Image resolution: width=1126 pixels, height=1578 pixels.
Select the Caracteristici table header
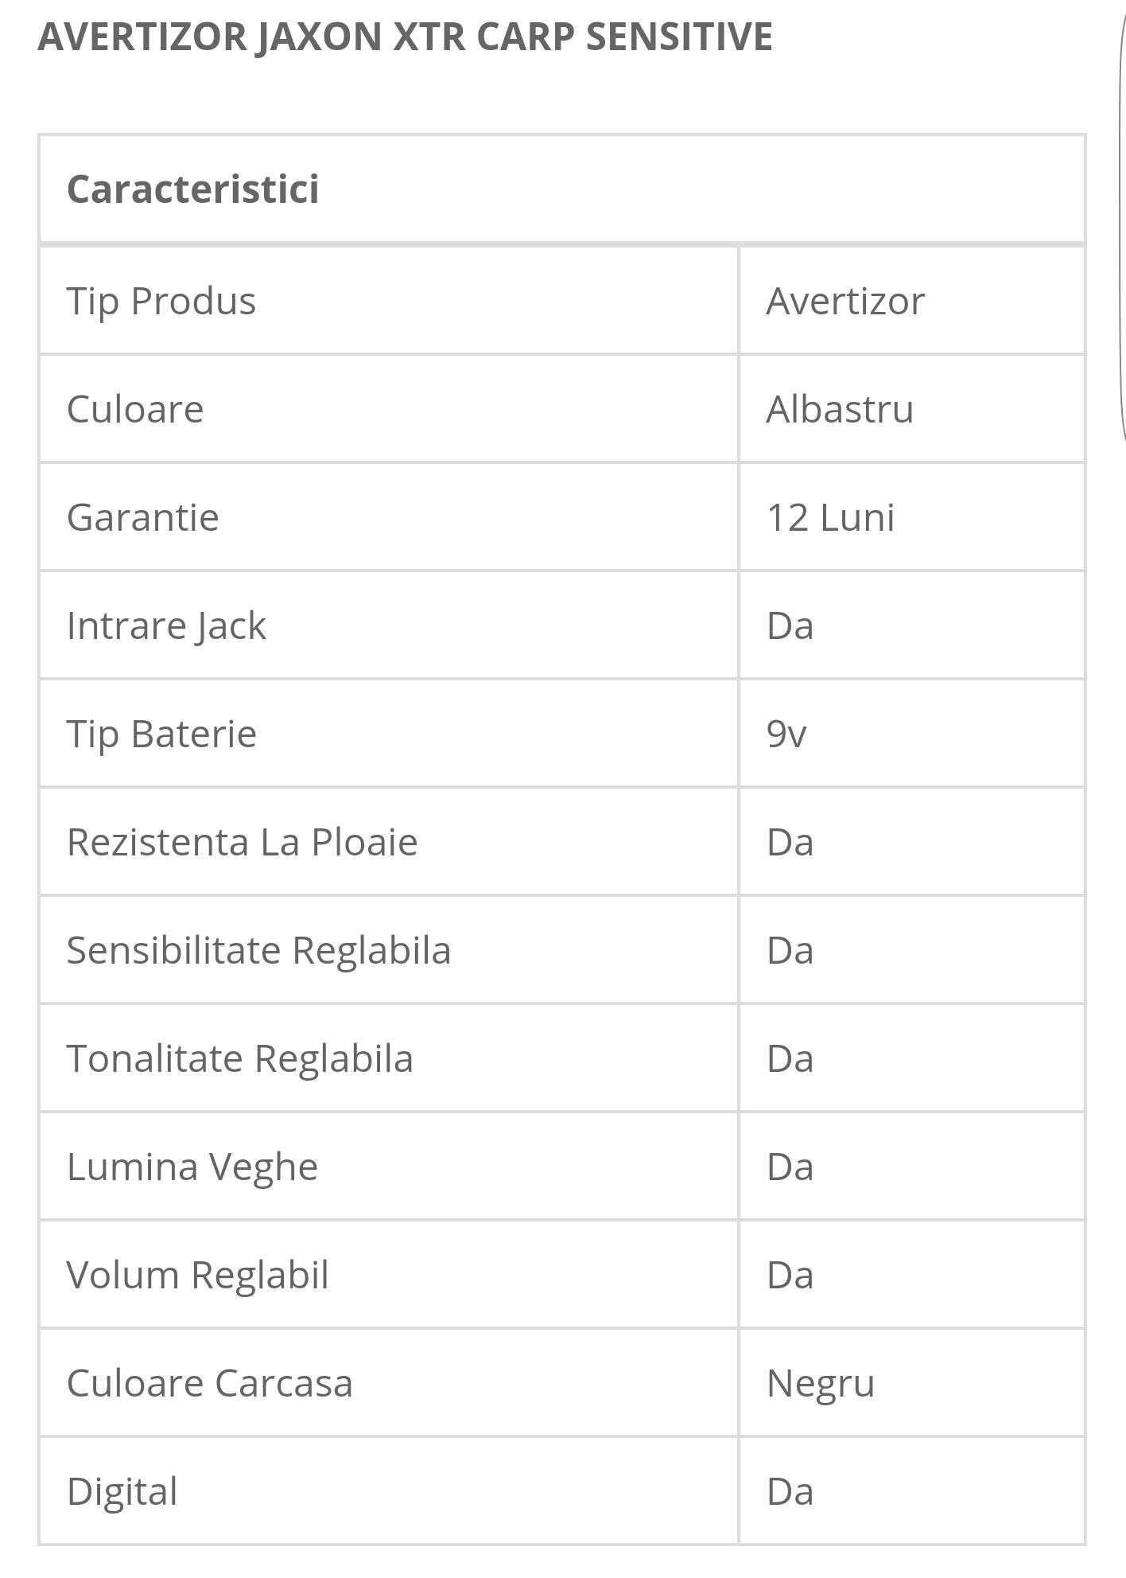tap(192, 189)
